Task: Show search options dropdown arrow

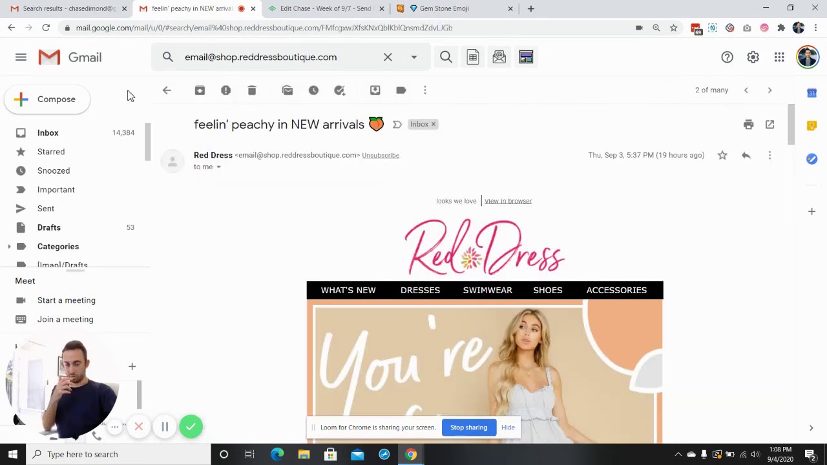Action: 414,57
